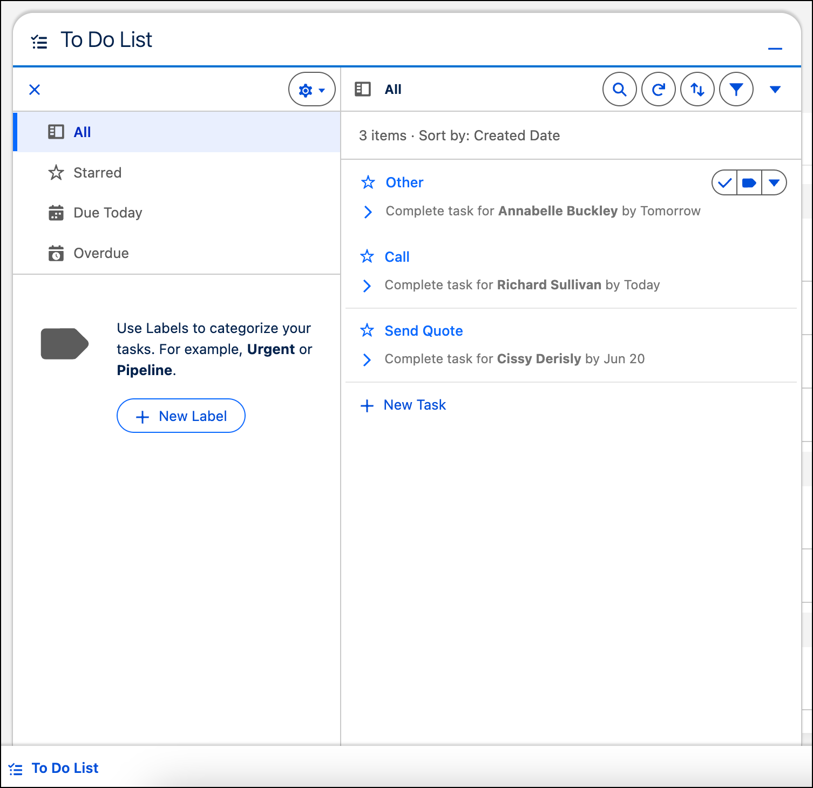
Task: Click the name Cissy Derisly
Action: pos(539,359)
